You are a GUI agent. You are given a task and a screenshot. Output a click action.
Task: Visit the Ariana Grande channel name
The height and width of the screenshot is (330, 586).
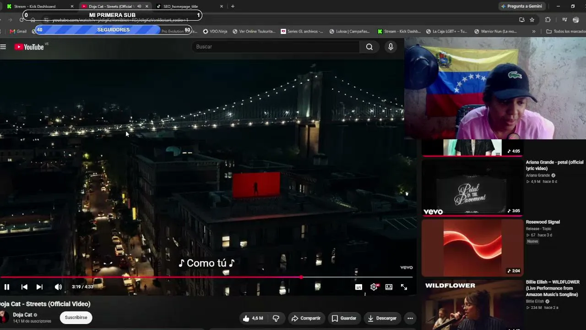(x=538, y=175)
